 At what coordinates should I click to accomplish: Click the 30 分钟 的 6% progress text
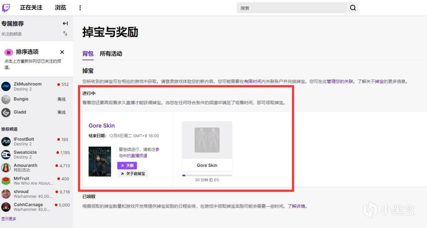click(x=207, y=180)
